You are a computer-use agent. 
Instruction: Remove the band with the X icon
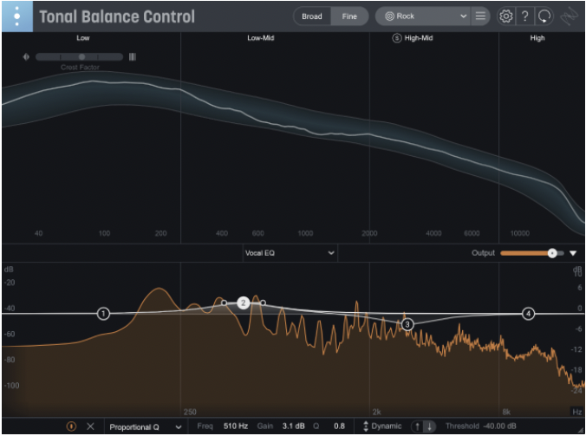pyautogui.click(x=90, y=426)
